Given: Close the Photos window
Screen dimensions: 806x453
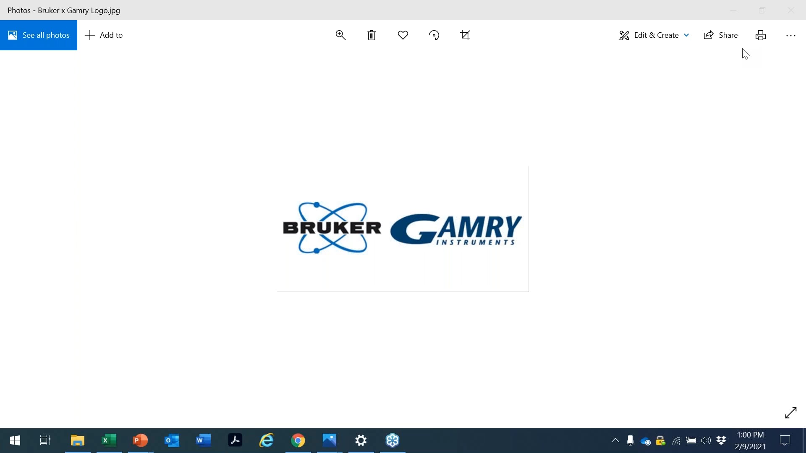Looking at the screenshot, I should [x=791, y=10].
